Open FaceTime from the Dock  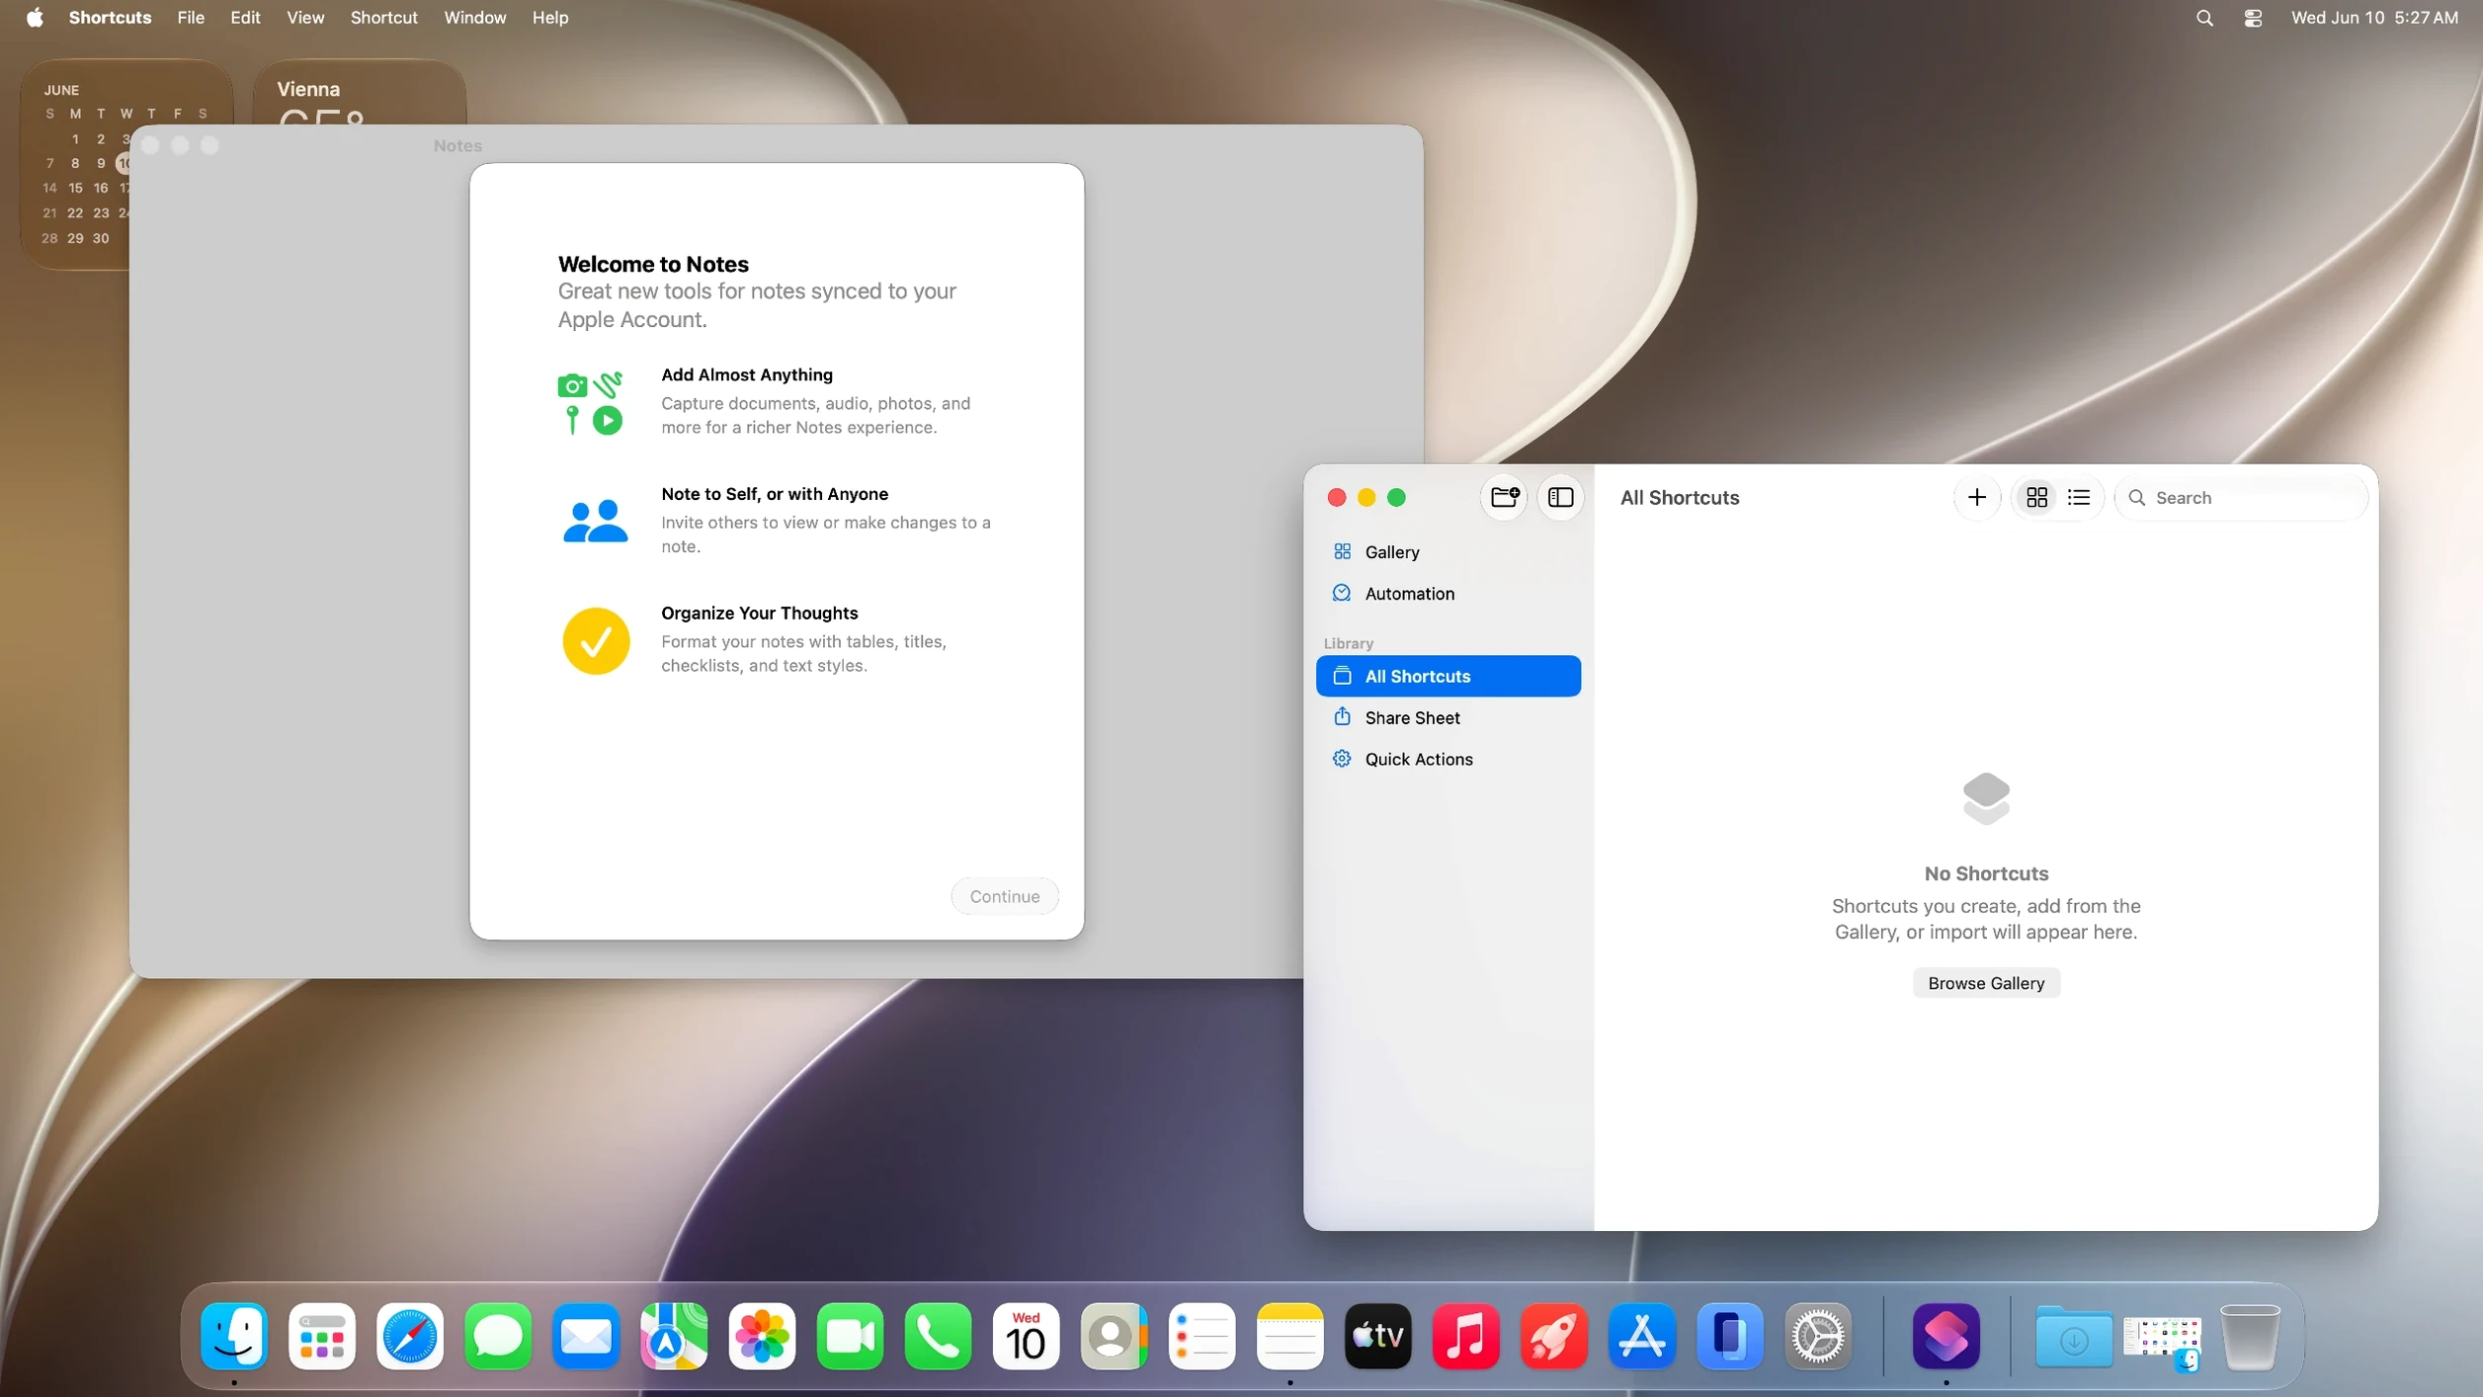pos(850,1337)
